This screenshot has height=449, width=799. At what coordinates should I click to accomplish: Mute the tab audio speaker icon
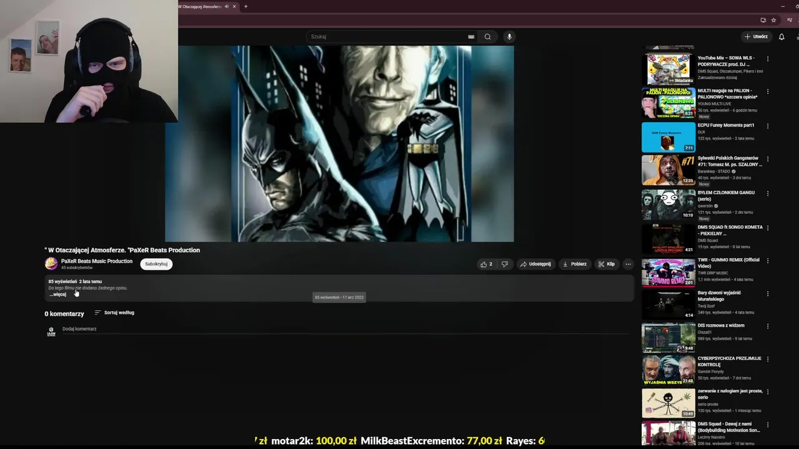[x=227, y=6]
